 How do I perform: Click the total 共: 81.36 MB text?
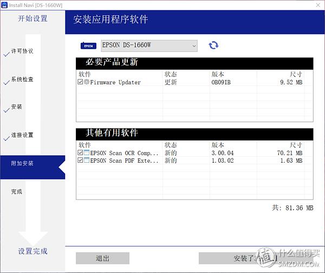(292, 208)
